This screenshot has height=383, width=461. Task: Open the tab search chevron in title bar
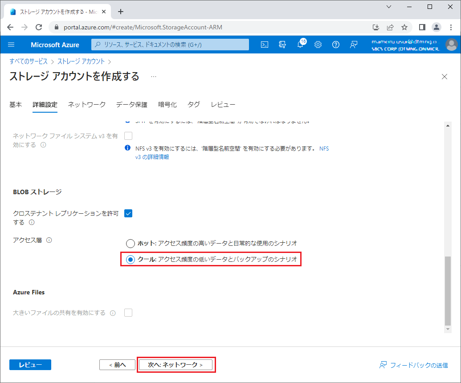(389, 7)
